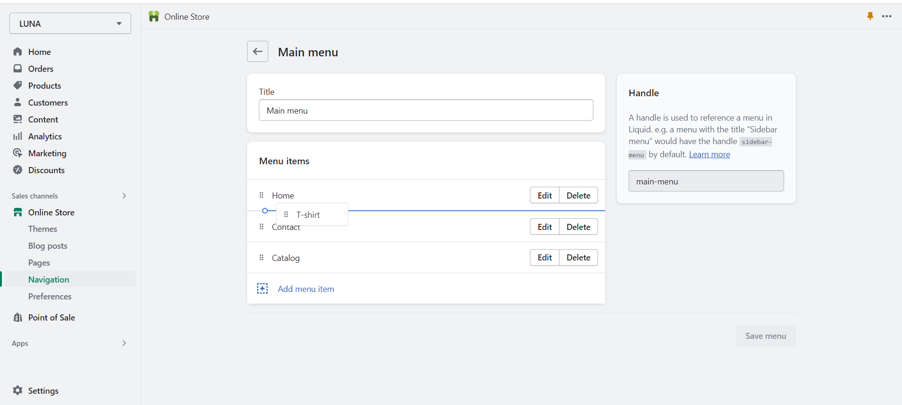Click the Home house icon in sidebar
Viewport: 902px width, 405px height.
18,52
